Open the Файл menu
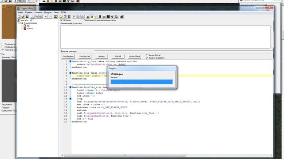Viewport: 284px width, 159px height. [x=20, y=12]
